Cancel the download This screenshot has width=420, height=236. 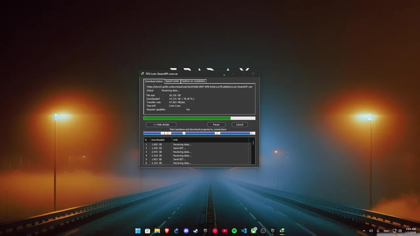(240, 125)
